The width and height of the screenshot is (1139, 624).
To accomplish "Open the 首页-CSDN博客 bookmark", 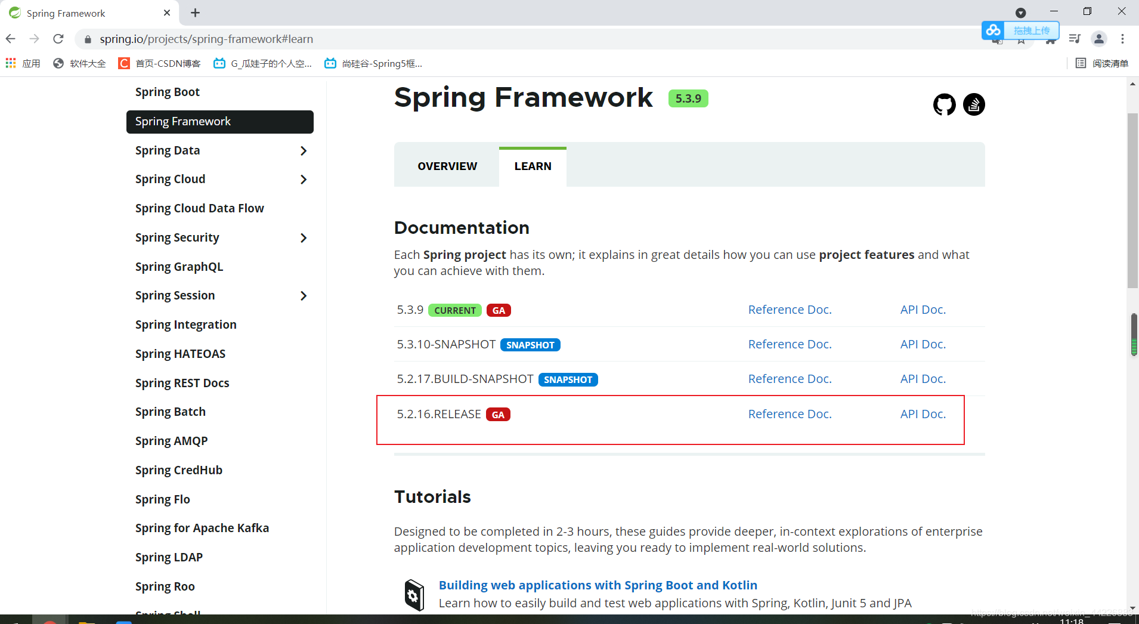I will 160,63.
